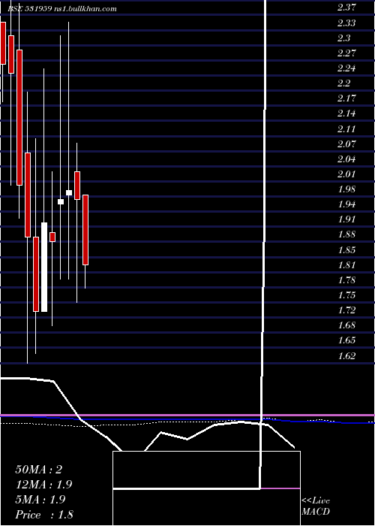375x526 pixels.
Task: Click the 1.72 price axis label
Action: [346, 310]
